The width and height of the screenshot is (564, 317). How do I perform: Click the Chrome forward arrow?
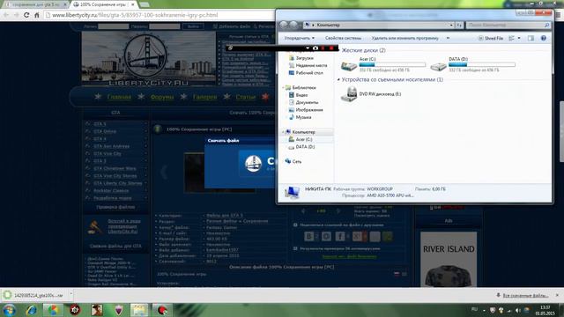16,15
